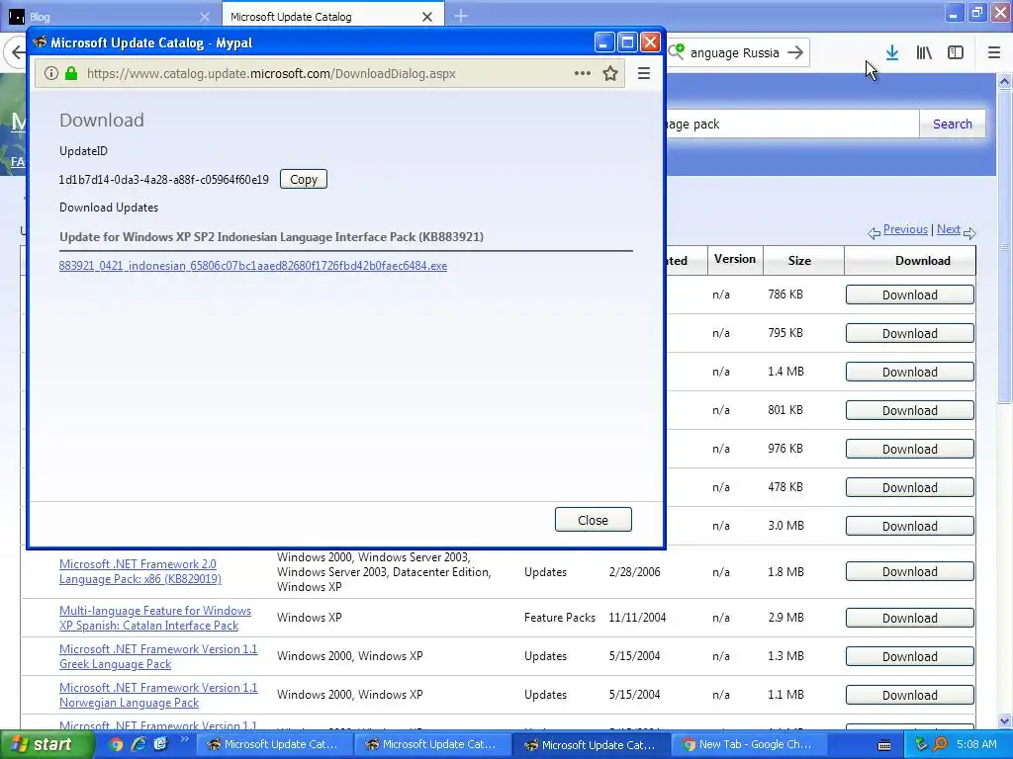Click the popup address bar URL

271,73
